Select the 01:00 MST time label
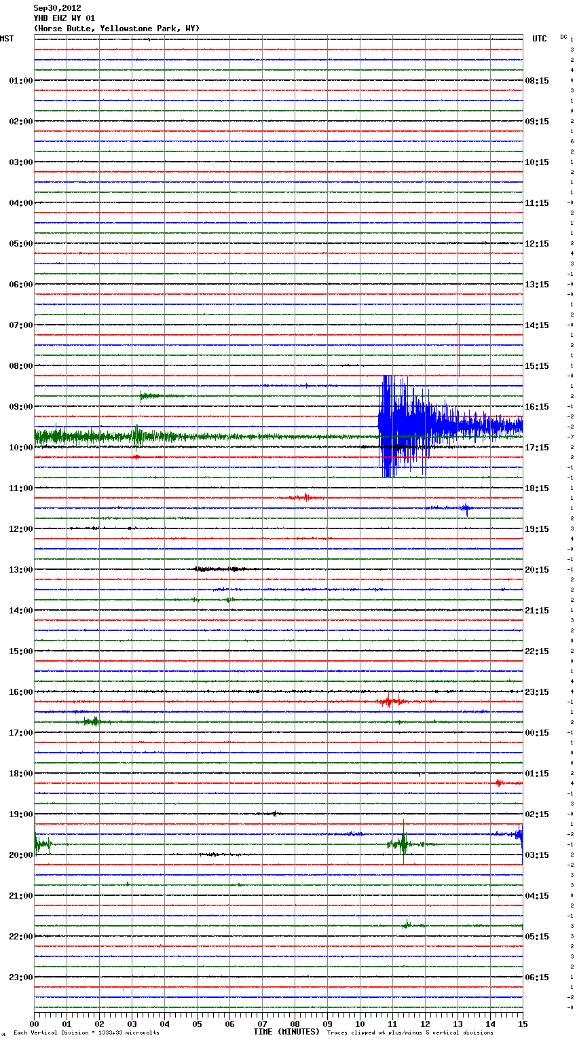The height and width of the screenshot is (1042, 577). (21, 81)
